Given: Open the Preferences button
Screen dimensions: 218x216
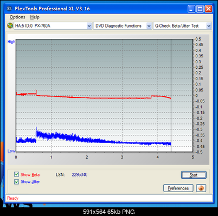Looking at the screenshot, I should (x=178, y=188).
